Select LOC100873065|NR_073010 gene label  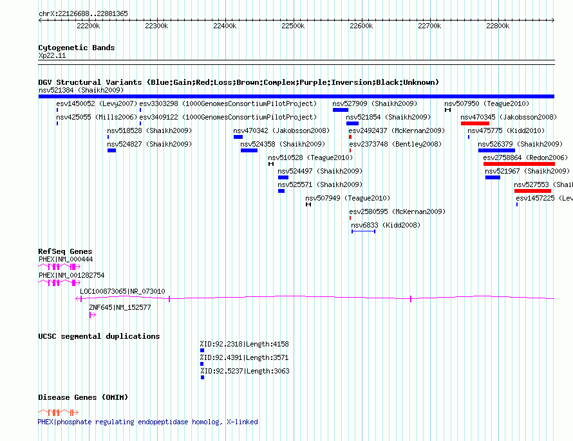122,291
